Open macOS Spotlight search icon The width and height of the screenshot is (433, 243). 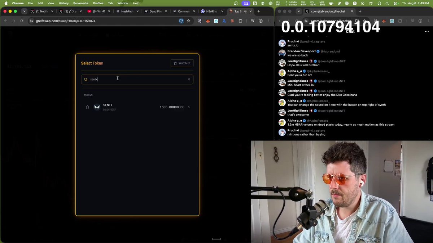(387, 3)
